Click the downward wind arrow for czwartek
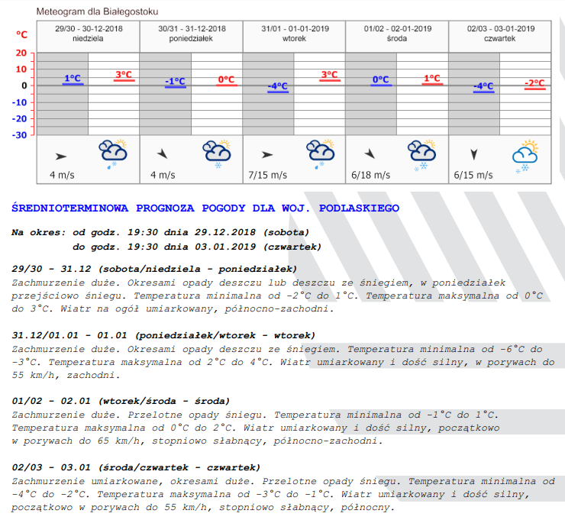 (474, 154)
